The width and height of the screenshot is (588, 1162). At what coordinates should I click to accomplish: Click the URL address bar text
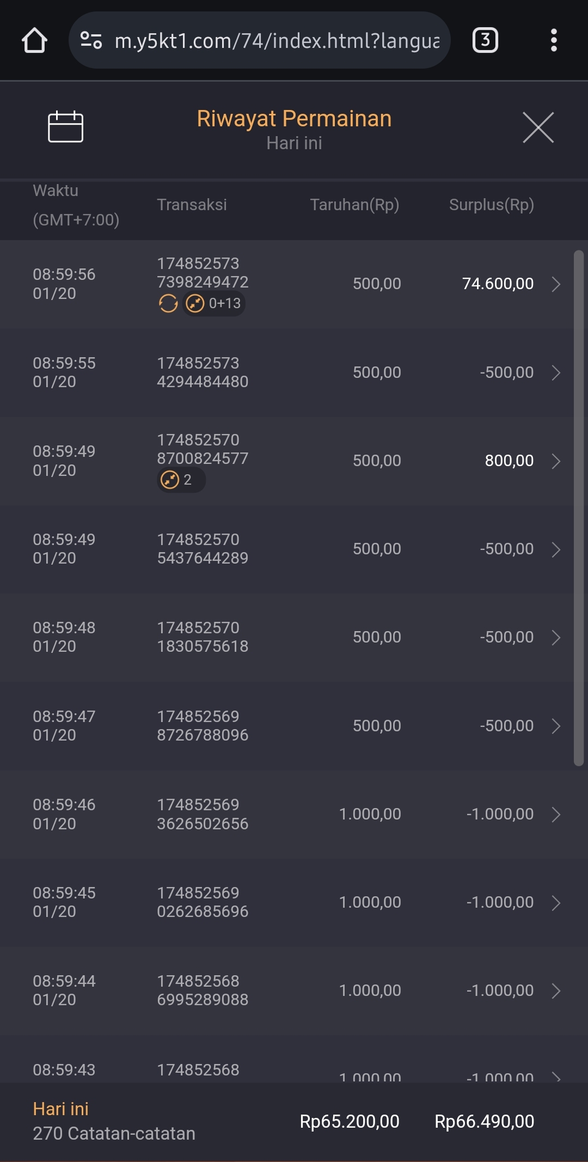tap(277, 41)
